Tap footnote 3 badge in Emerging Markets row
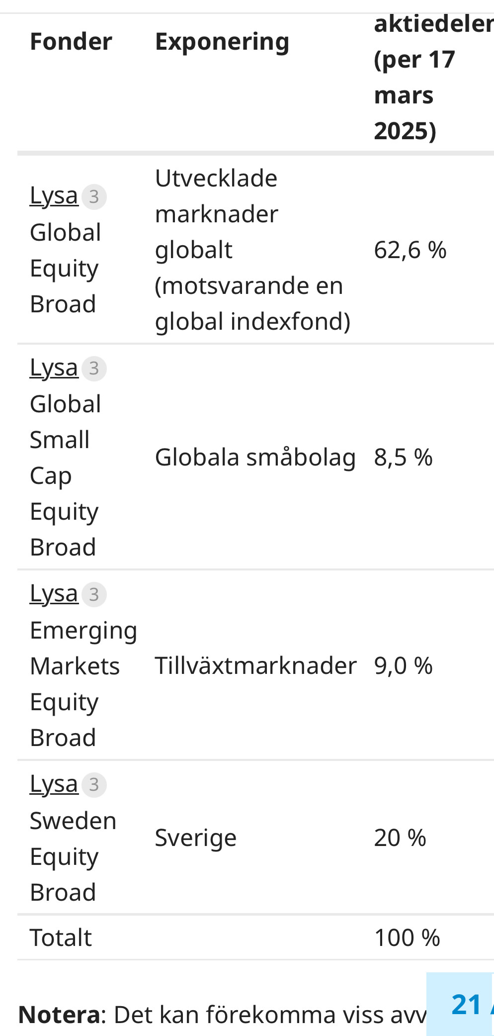 click(94, 594)
